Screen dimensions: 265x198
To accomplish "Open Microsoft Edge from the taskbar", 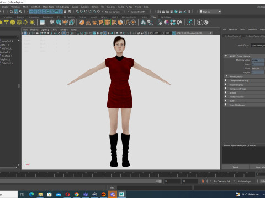I will [x=31, y=194].
